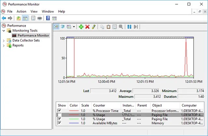This screenshot has width=208, height=136.
Task: Click the Color column header
Action: [x=74, y=105]
